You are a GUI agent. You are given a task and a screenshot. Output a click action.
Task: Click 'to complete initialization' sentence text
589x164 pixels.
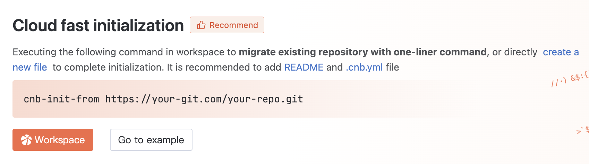[x=108, y=67]
